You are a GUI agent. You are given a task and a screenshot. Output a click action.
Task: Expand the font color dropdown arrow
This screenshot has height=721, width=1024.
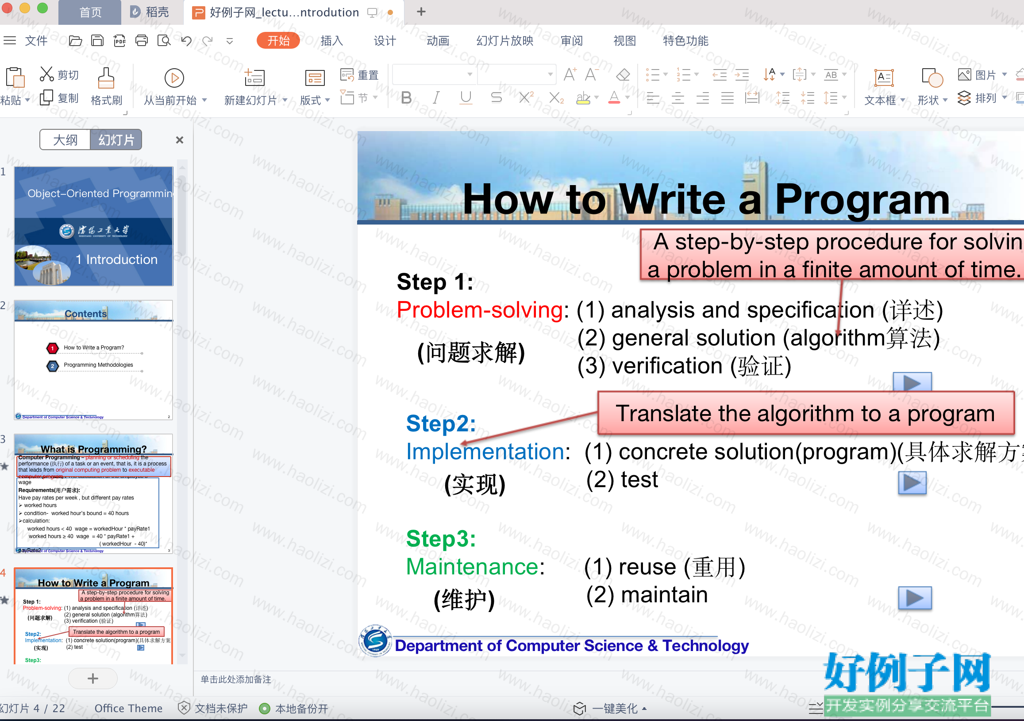(x=627, y=97)
